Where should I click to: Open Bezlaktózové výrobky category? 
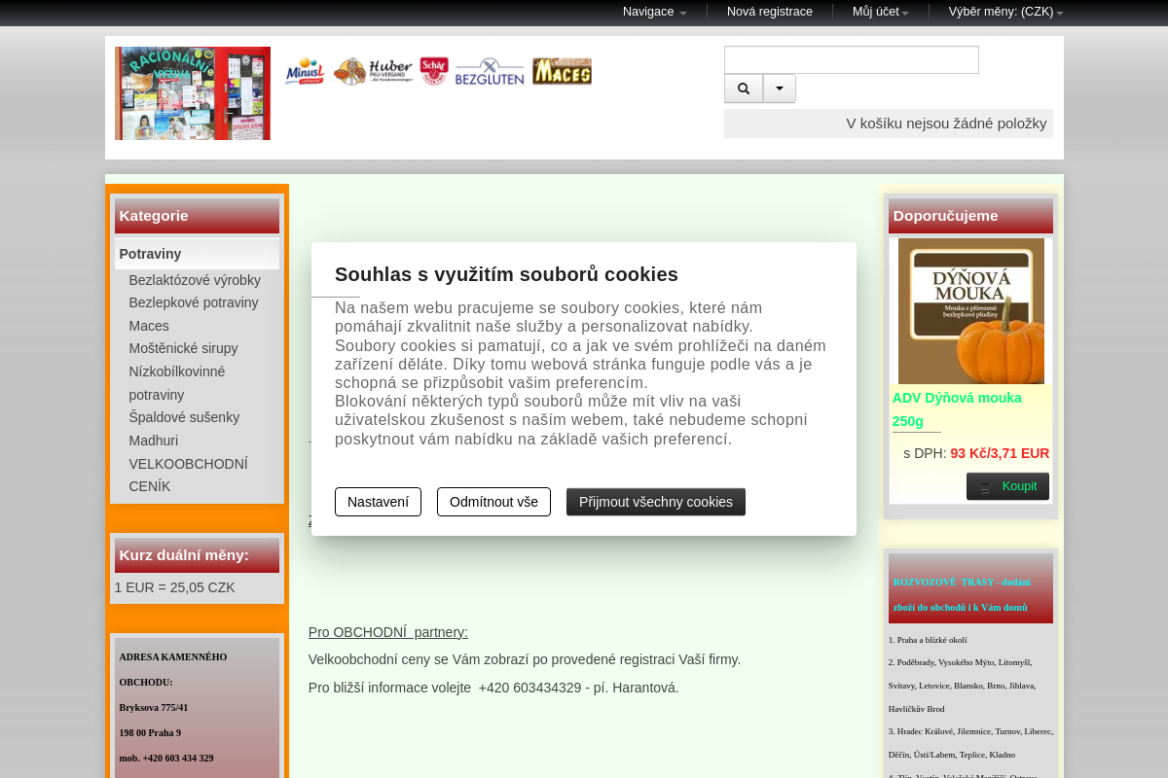click(x=195, y=280)
